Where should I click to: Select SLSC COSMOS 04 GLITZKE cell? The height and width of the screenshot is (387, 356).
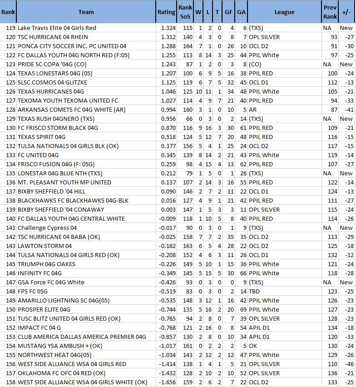pyautogui.click(x=86, y=82)
